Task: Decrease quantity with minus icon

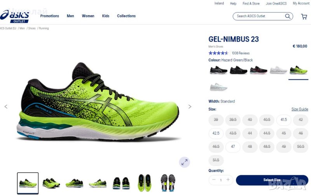Action: [213, 180]
